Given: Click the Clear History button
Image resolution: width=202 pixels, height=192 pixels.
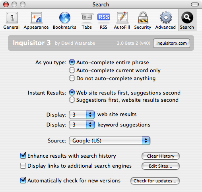Looking at the screenshot, I should point(161,156).
